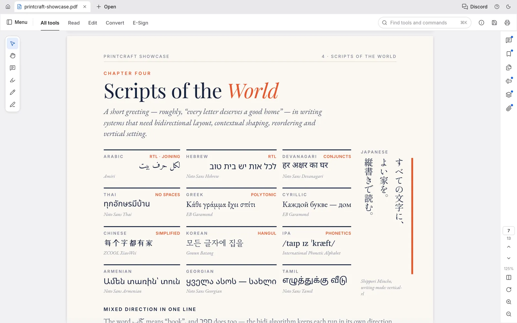Save the document with save icon
Screen dimensions: 517x323
pos(494,23)
